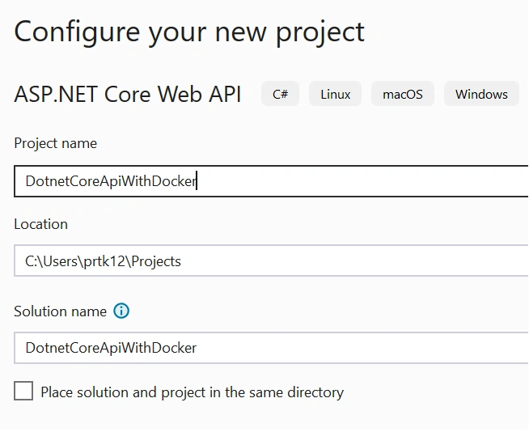
Task: Click the Linux platform tag
Action: (x=336, y=94)
